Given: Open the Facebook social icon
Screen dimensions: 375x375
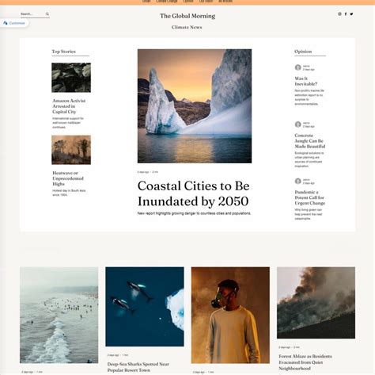Looking at the screenshot, I should point(346,14).
